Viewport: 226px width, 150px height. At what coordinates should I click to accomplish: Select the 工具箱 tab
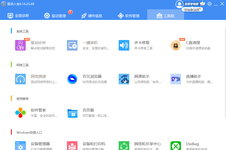click(166, 15)
